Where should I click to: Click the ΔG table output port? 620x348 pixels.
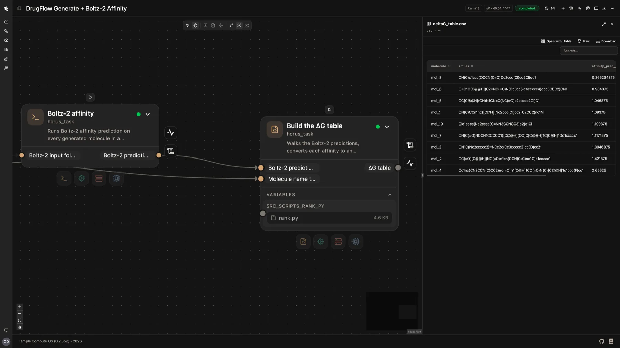(398, 168)
